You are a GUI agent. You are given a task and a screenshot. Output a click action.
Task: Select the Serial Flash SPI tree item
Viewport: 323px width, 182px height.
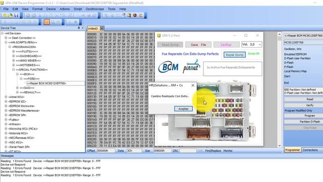(19, 147)
